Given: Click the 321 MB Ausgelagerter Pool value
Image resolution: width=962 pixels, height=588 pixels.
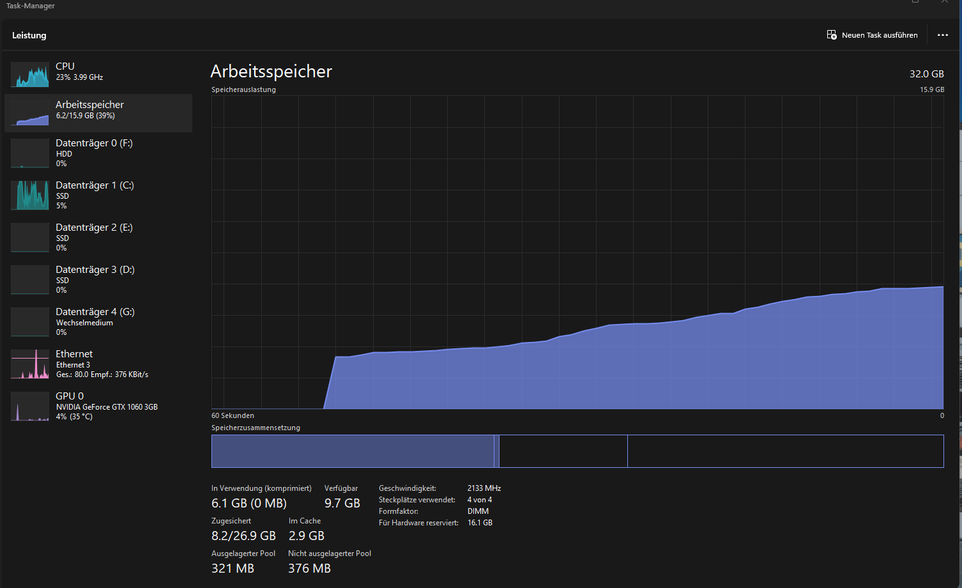Looking at the screenshot, I should [x=233, y=568].
